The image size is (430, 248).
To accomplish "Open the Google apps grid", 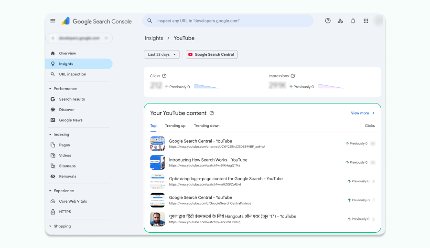I will [x=366, y=21].
